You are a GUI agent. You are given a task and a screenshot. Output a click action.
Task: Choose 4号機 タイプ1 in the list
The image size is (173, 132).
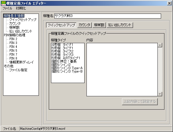click(68, 45)
